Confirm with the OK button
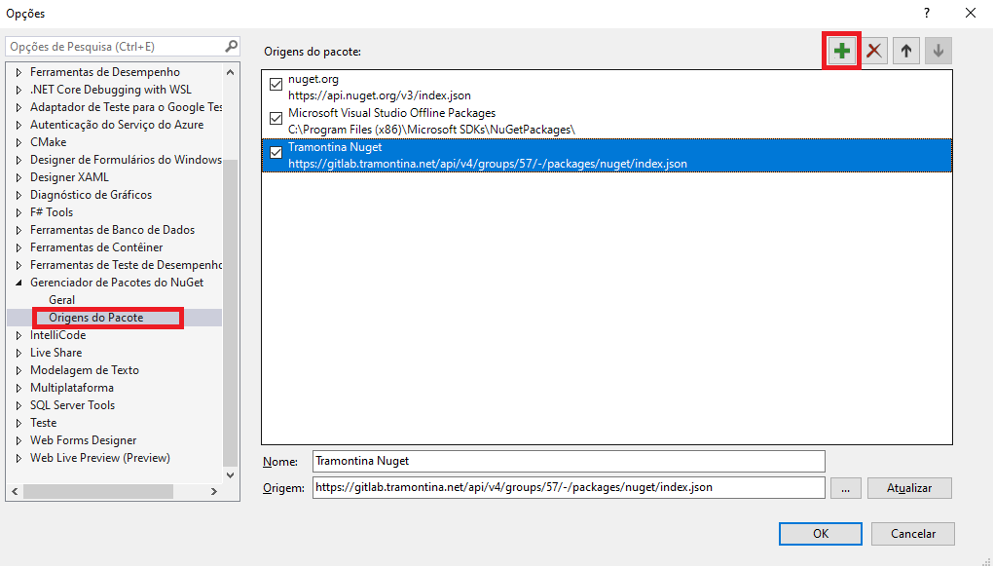This screenshot has height=568, width=994. (820, 534)
